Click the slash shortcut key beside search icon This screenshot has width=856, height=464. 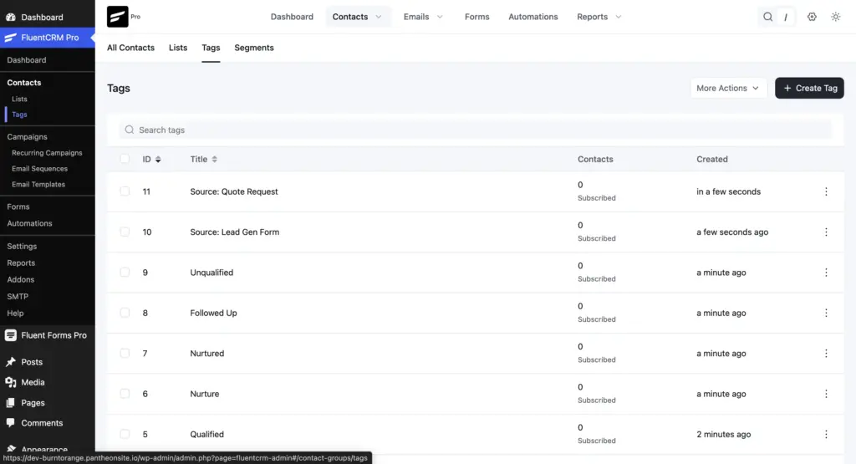click(x=786, y=17)
